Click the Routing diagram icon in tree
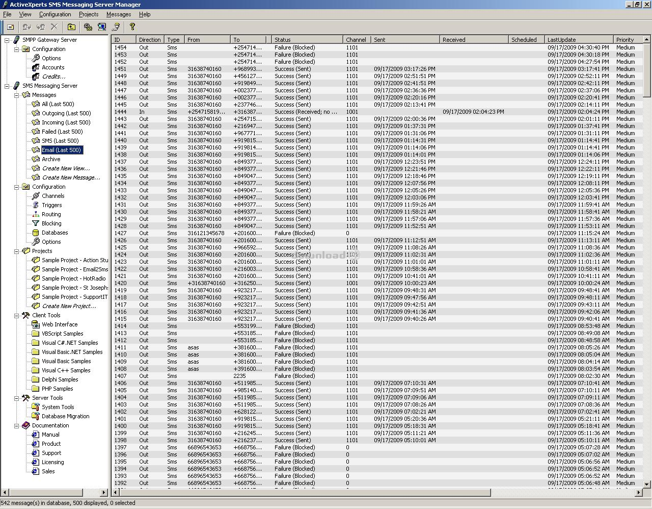This screenshot has height=509, width=652. 36,214
